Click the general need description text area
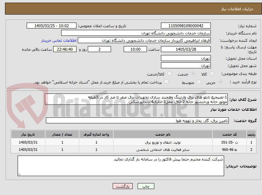Screen dimensions: 262x195 pyautogui.click(x=136, y=99)
